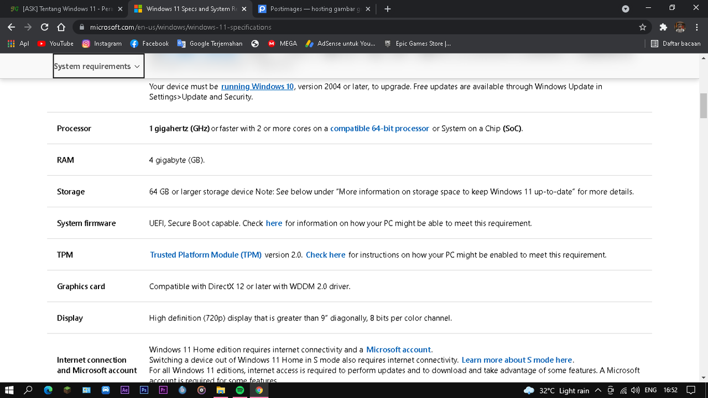
Task: Launch Adobe Photoshop from taskbar
Action: (x=144, y=390)
